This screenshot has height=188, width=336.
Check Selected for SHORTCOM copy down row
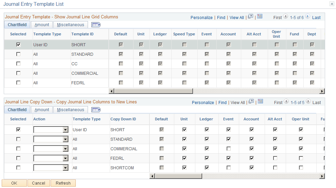(18, 168)
